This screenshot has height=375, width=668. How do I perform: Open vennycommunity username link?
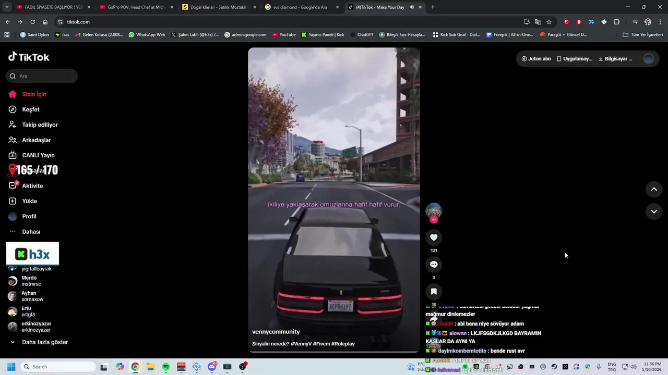pos(276,332)
